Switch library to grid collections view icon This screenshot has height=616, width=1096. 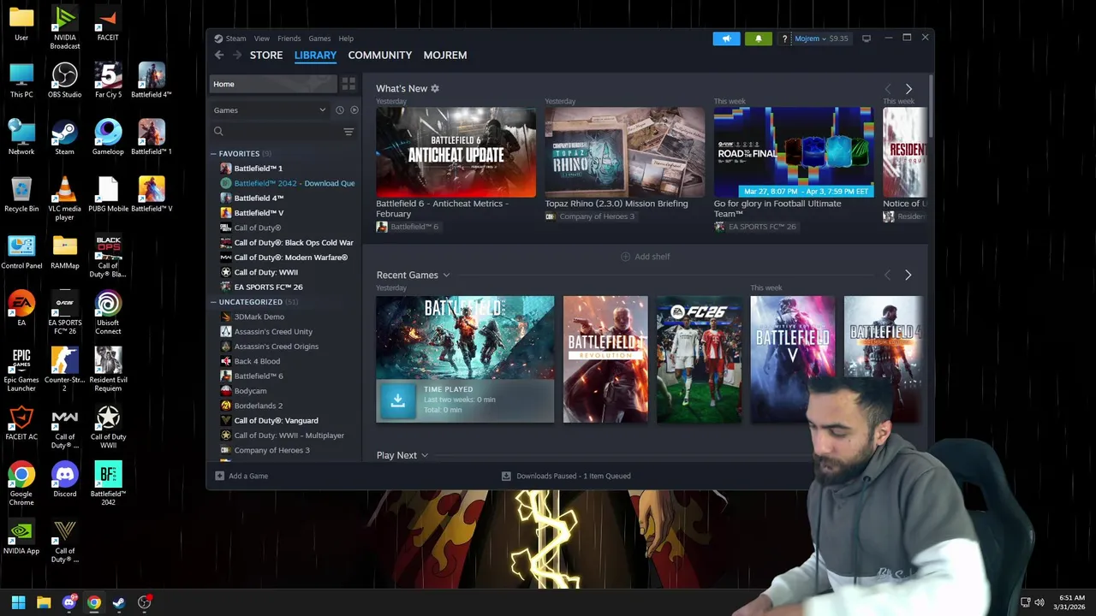click(348, 84)
